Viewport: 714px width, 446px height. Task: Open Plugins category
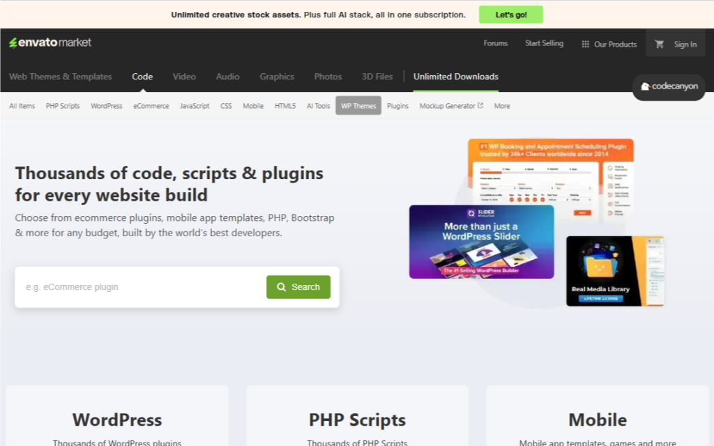(x=397, y=106)
